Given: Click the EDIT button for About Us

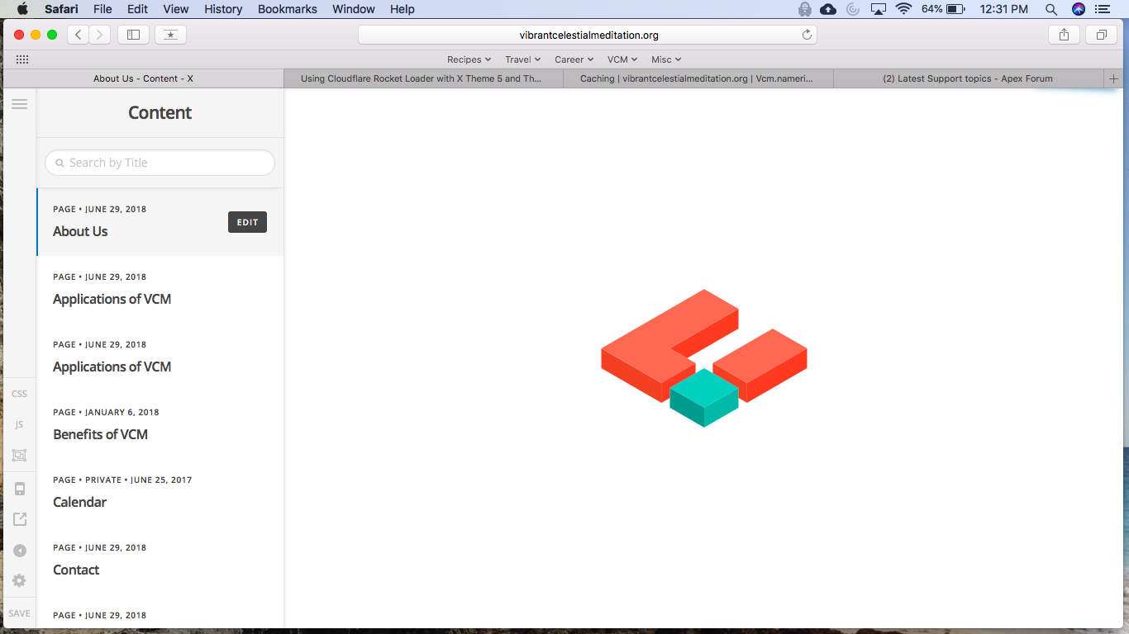Looking at the screenshot, I should 247,222.
